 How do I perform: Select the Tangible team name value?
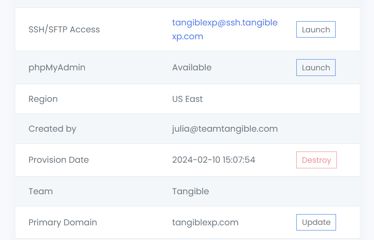point(190,191)
